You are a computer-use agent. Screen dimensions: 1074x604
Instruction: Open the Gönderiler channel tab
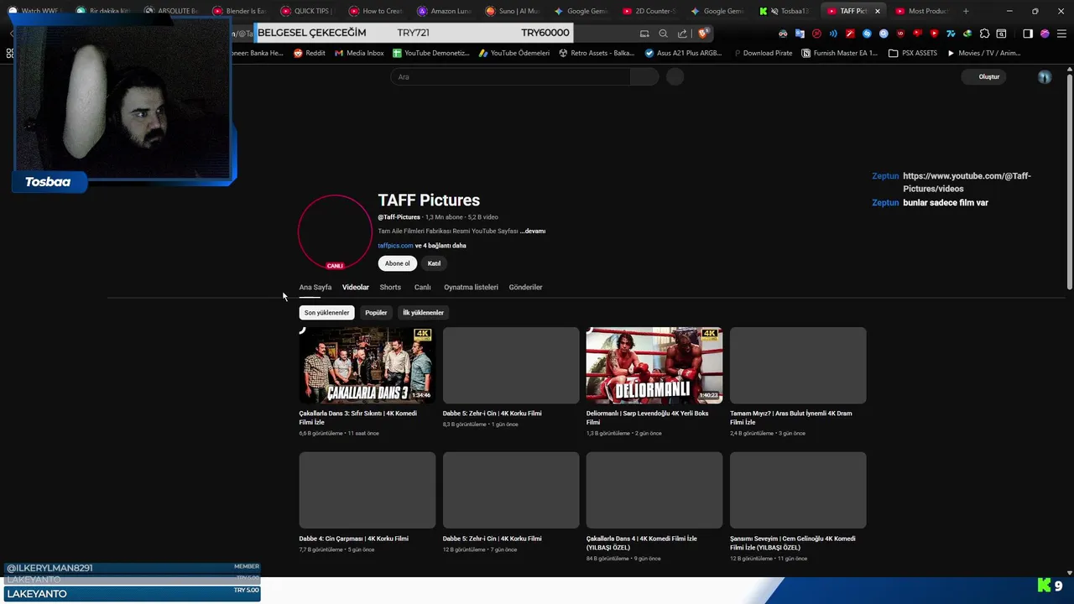point(525,287)
